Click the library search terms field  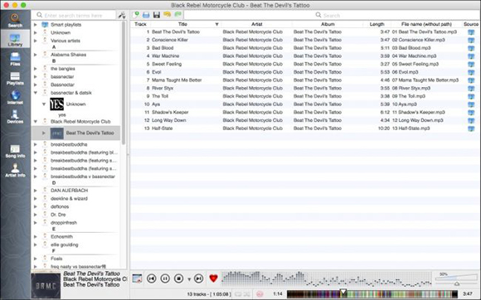click(75, 15)
